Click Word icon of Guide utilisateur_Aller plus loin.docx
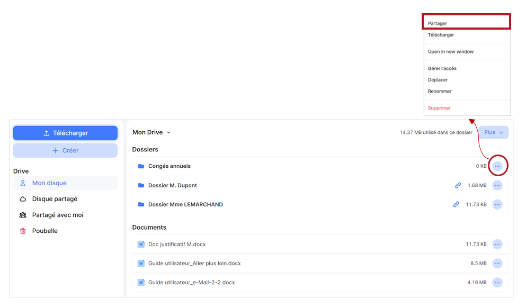 [x=141, y=264]
